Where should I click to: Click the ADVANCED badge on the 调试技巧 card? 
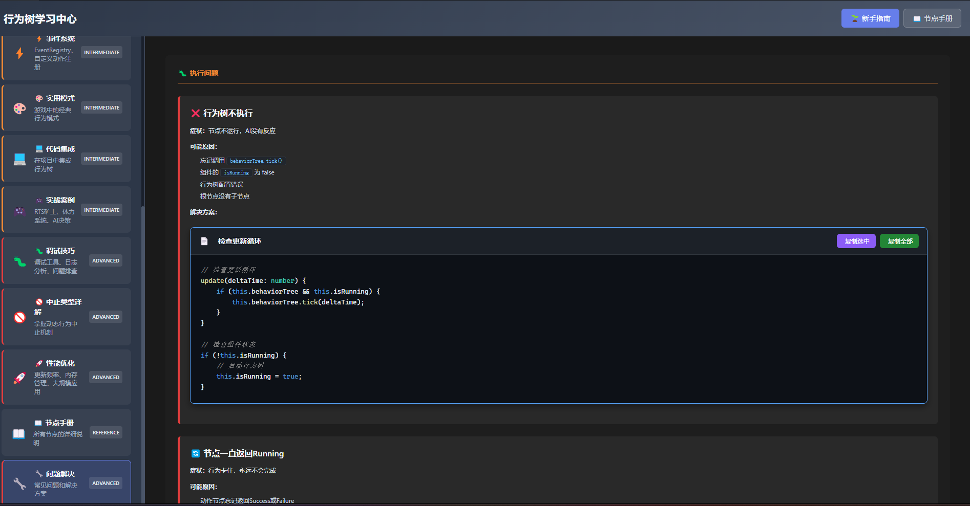coord(106,261)
